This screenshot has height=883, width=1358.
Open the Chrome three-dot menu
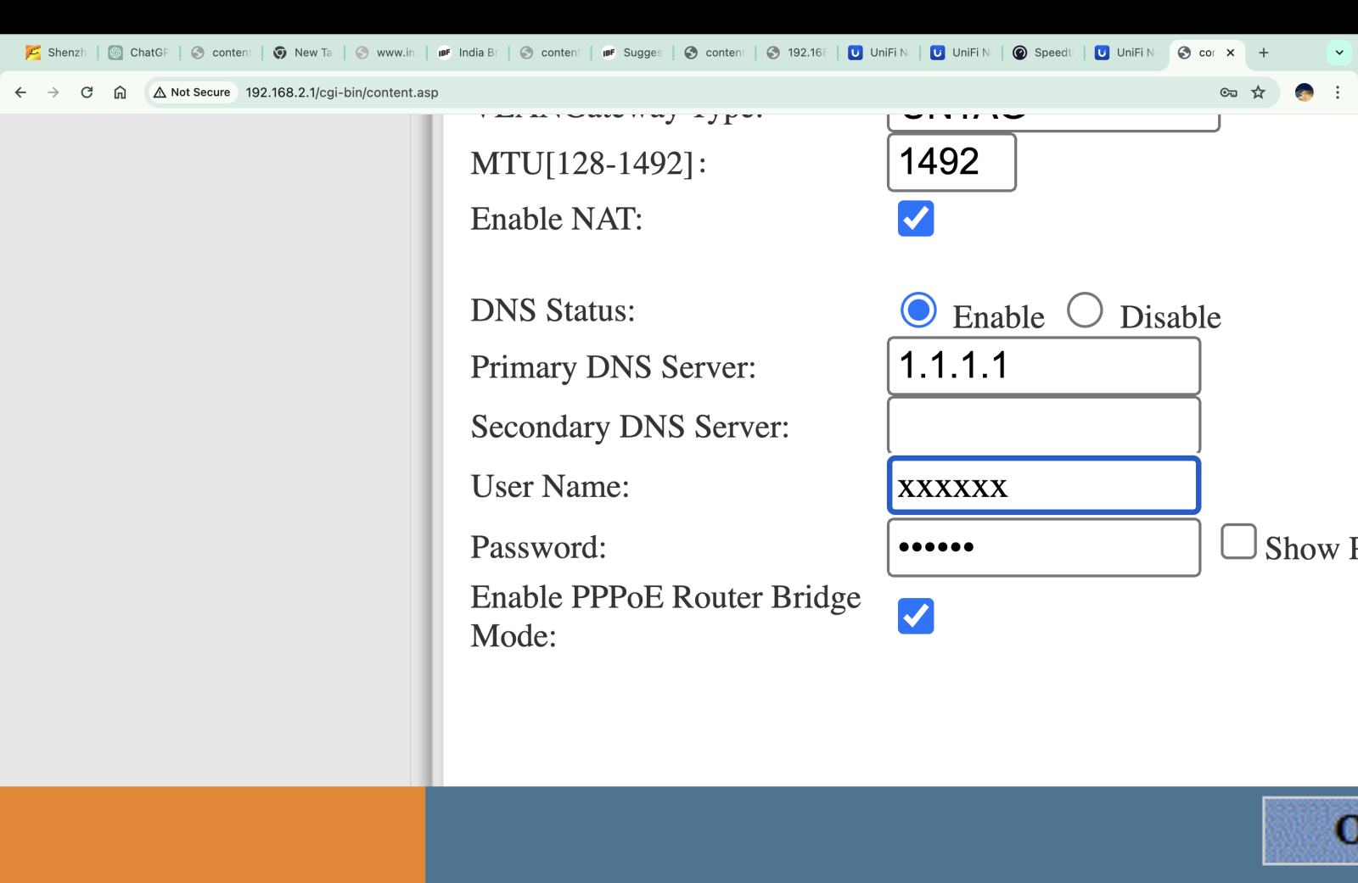(1338, 92)
